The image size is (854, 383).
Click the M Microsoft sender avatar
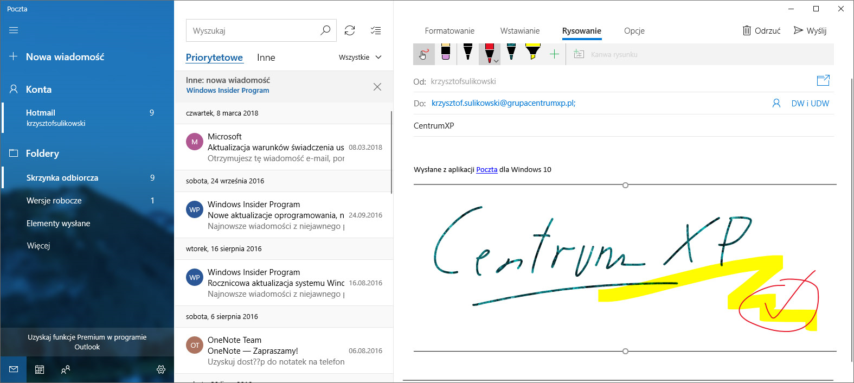pyautogui.click(x=195, y=142)
